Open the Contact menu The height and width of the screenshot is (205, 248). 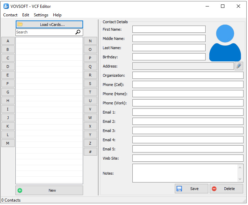(10, 15)
